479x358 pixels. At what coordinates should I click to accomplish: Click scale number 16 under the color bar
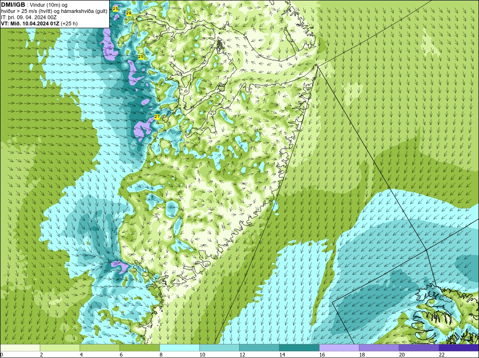tap(322, 355)
